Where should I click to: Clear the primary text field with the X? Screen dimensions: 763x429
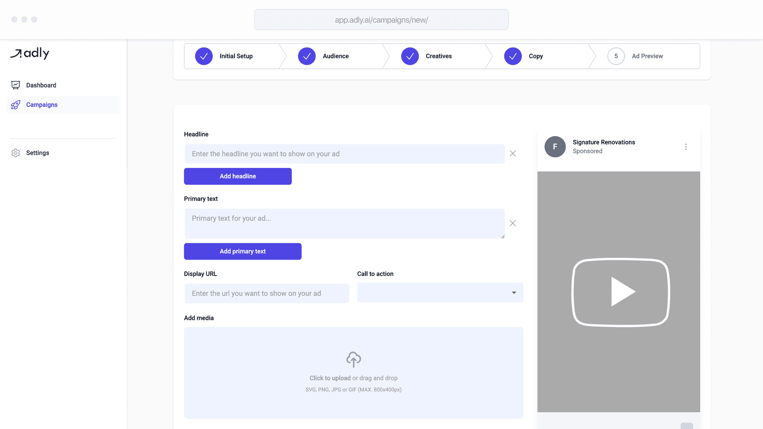tap(513, 223)
